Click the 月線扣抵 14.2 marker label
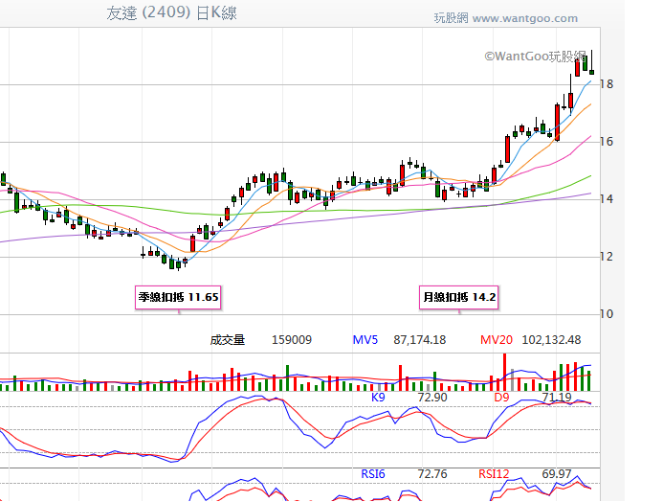This screenshot has width=663, height=502. tap(459, 297)
